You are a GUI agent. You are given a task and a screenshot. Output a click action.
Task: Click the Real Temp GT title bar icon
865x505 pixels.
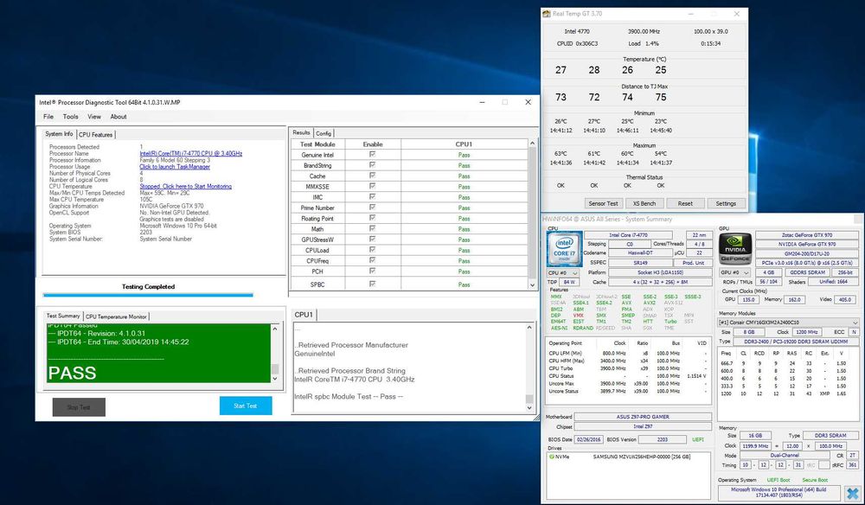546,14
